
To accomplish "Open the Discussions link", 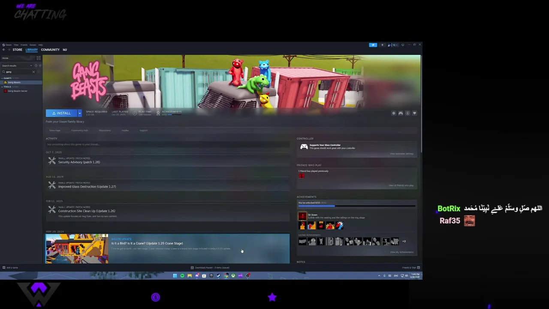I will click(105, 130).
